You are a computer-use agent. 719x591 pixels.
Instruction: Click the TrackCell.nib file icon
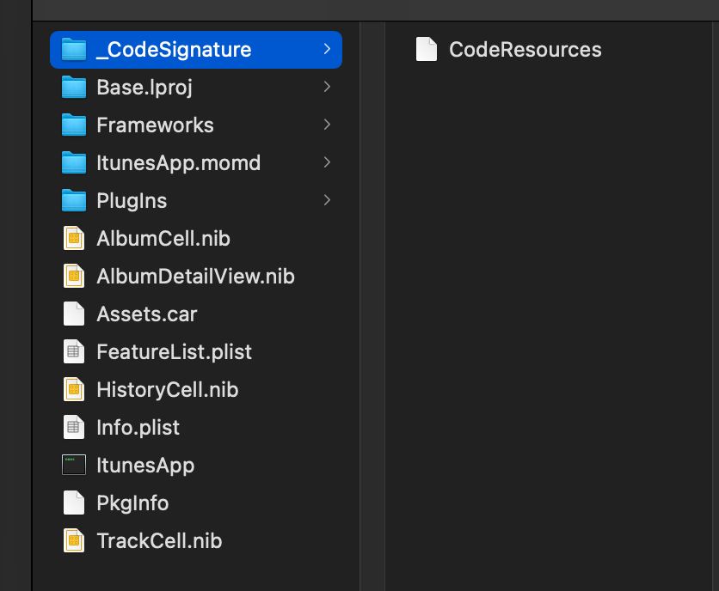click(74, 540)
